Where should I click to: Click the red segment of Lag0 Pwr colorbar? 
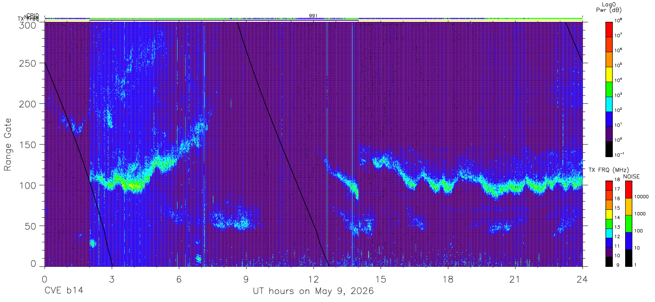click(x=609, y=29)
